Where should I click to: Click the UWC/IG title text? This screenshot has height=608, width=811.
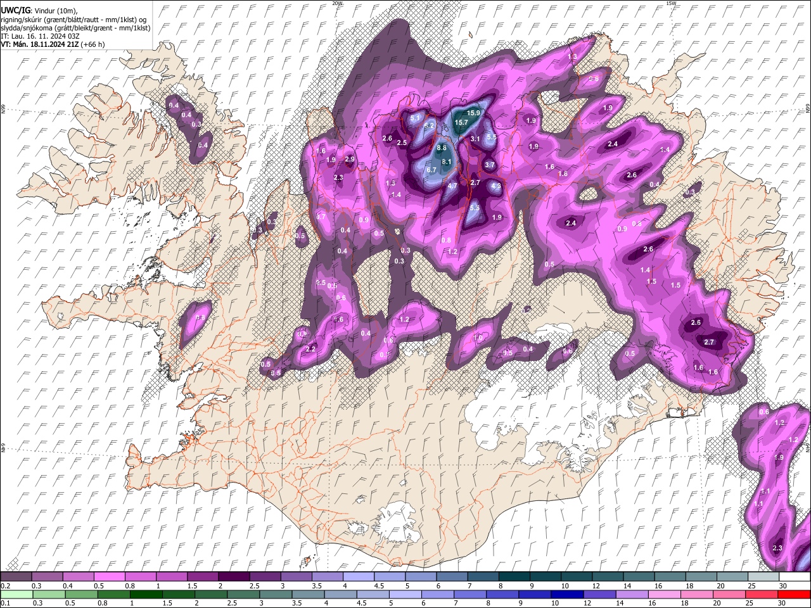15,11
